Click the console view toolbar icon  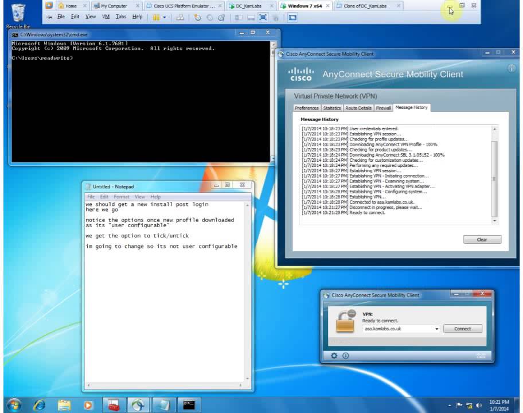pyautogui.click(x=292, y=17)
